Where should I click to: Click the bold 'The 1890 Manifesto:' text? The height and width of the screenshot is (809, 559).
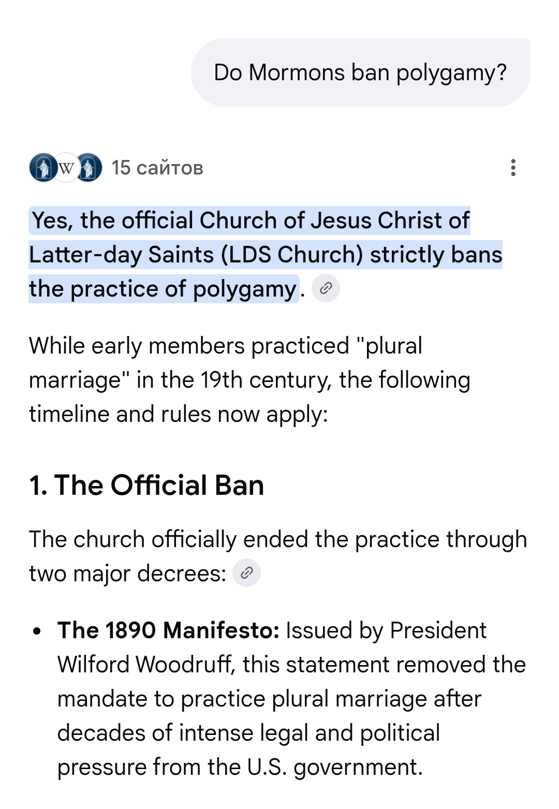(x=169, y=630)
